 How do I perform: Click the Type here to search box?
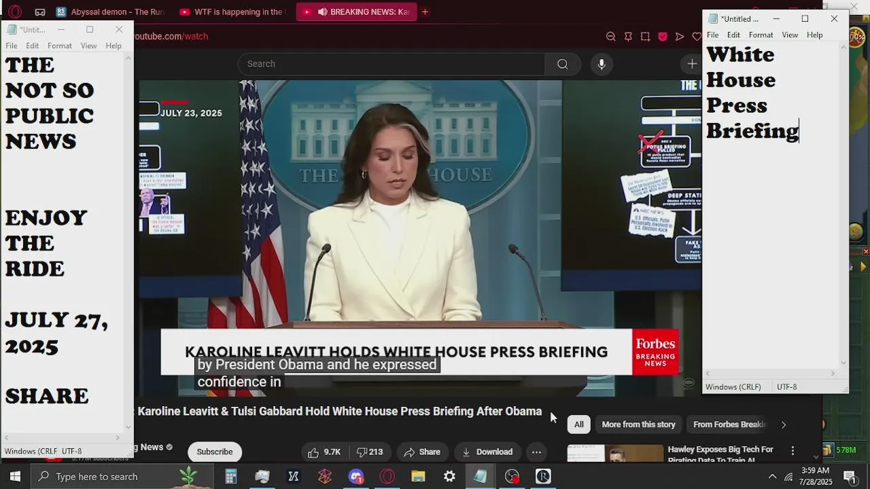click(x=122, y=476)
